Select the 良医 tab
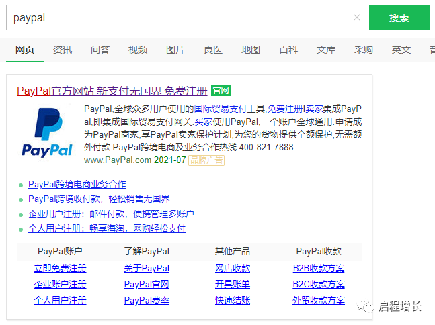This screenshot has width=435, height=325. pyautogui.click(x=213, y=50)
